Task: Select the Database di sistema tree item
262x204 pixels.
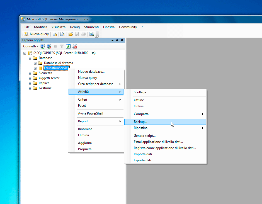Action: 59,63
